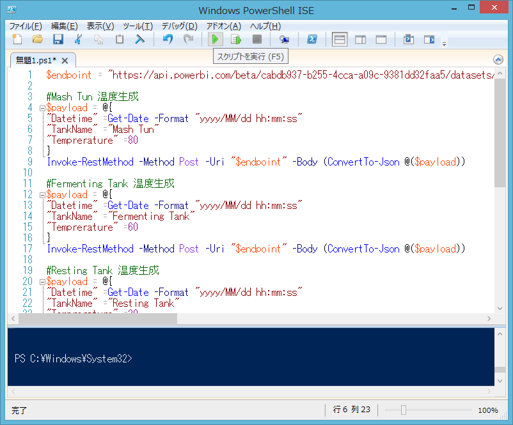Open the 表示(V) menu

100,26
